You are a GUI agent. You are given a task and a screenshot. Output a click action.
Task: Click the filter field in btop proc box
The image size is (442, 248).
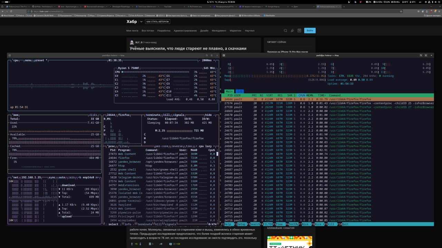[123, 146]
